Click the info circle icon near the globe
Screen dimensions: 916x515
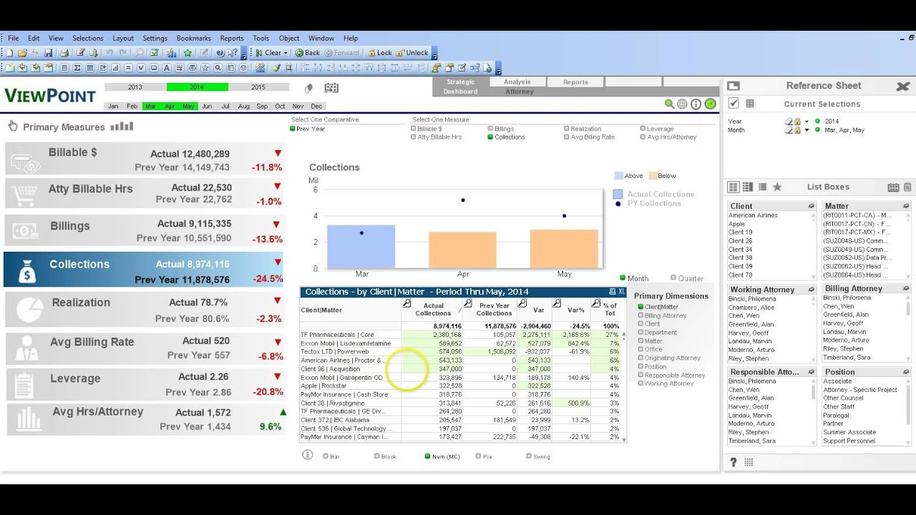pyautogui.click(x=696, y=104)
